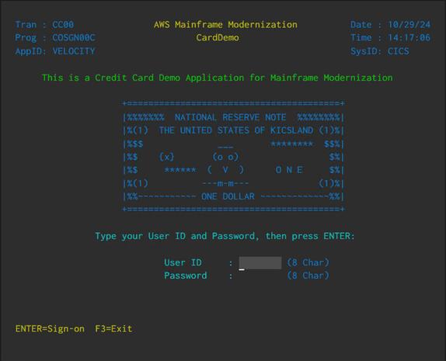Click the 'AWS Mainframe Modernization' title
The image size is (446, 361).
click(x=225, y=25)
